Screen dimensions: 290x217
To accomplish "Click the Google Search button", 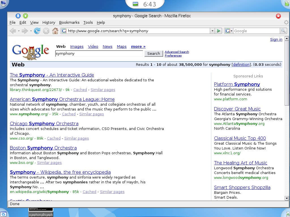I will click(153, 53).
